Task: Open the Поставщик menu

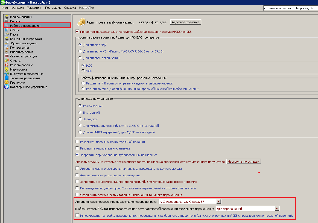Action: click(x=53, y=8)
